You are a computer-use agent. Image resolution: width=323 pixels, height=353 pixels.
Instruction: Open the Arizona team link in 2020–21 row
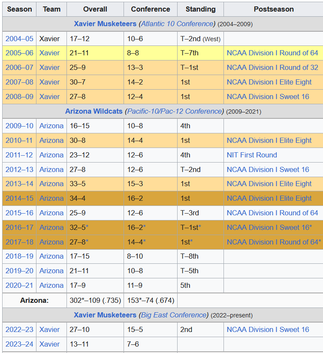(51, 286)
